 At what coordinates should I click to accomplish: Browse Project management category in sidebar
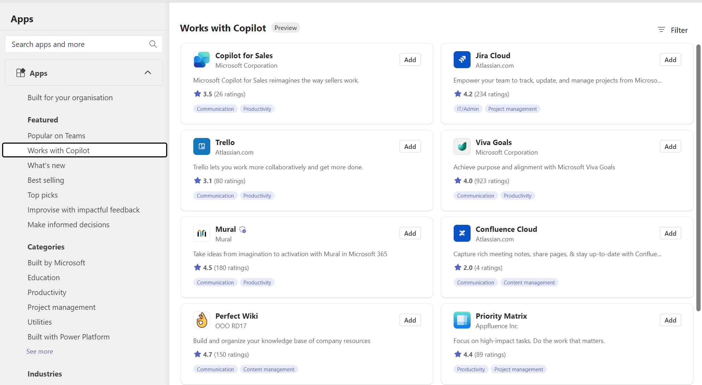click(x=61, y=307)
